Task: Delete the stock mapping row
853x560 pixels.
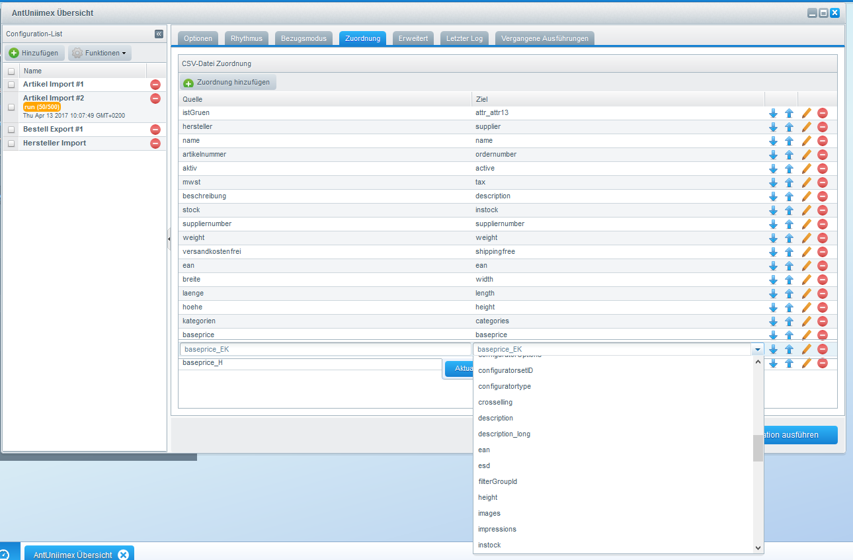Action: point(823,210)
